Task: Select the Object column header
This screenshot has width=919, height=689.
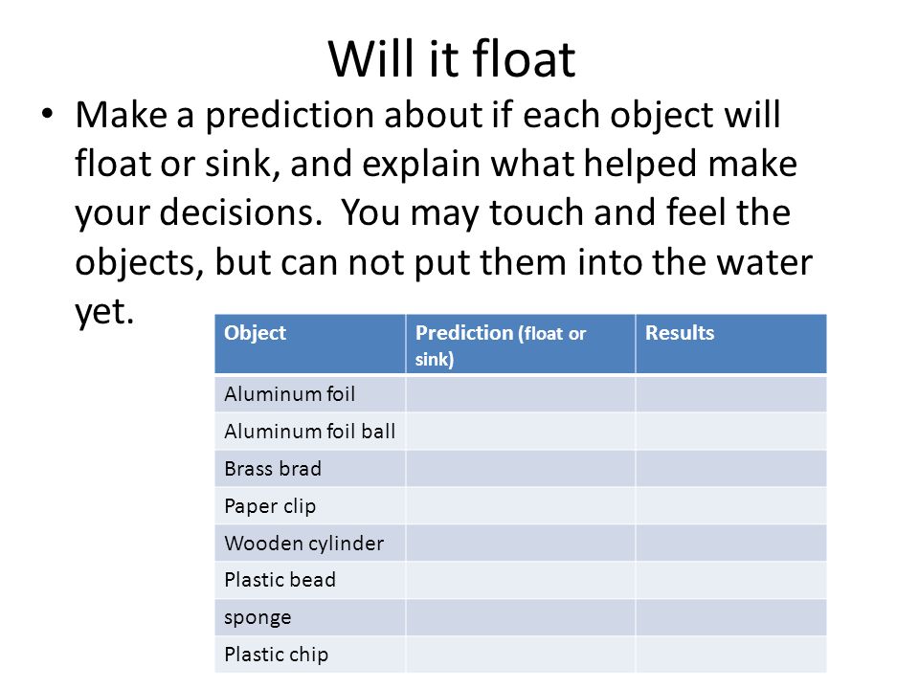Action: [x=310, y=344]
